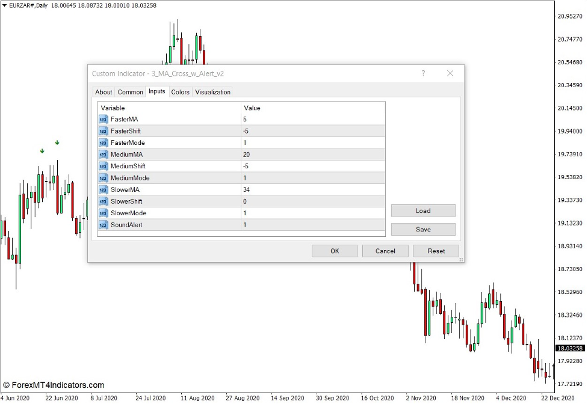Click the 123 icon beside SlowerMA
Screen dimensions: 588x404
tap(102, 189)
